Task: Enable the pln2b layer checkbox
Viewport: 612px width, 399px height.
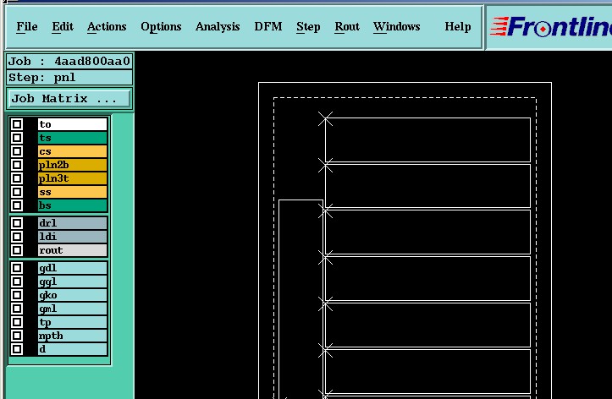Action: (x=17, y=165)
